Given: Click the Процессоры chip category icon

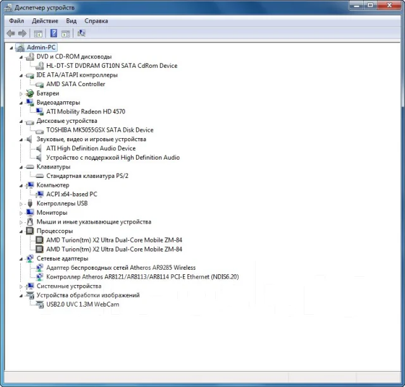Looking at the screenshot, I should click(30, 231).
